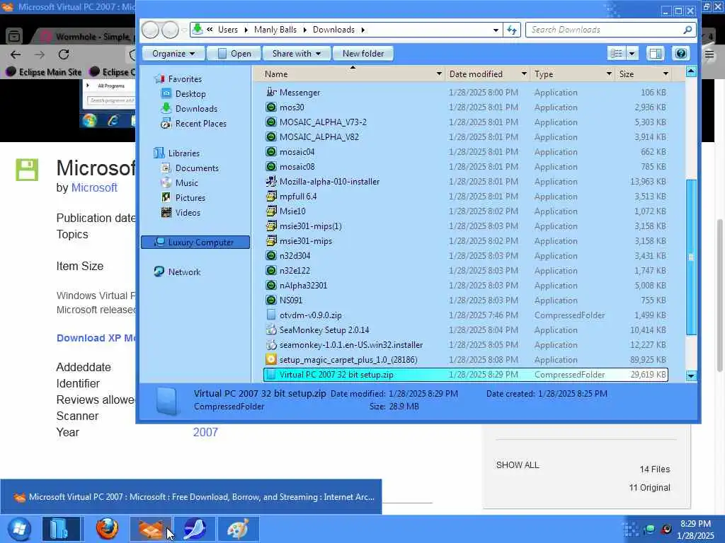The width and height of the screenshot is (725, 543).
Task: Click the blue swoosh browser taskbar icon
Action: point(195,529)
